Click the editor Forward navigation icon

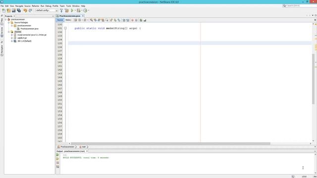[x=85, y=20]
